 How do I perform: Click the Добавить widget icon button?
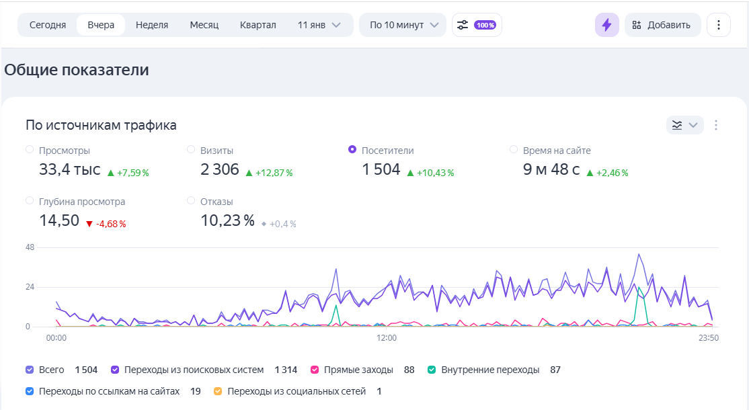[662, 25]
